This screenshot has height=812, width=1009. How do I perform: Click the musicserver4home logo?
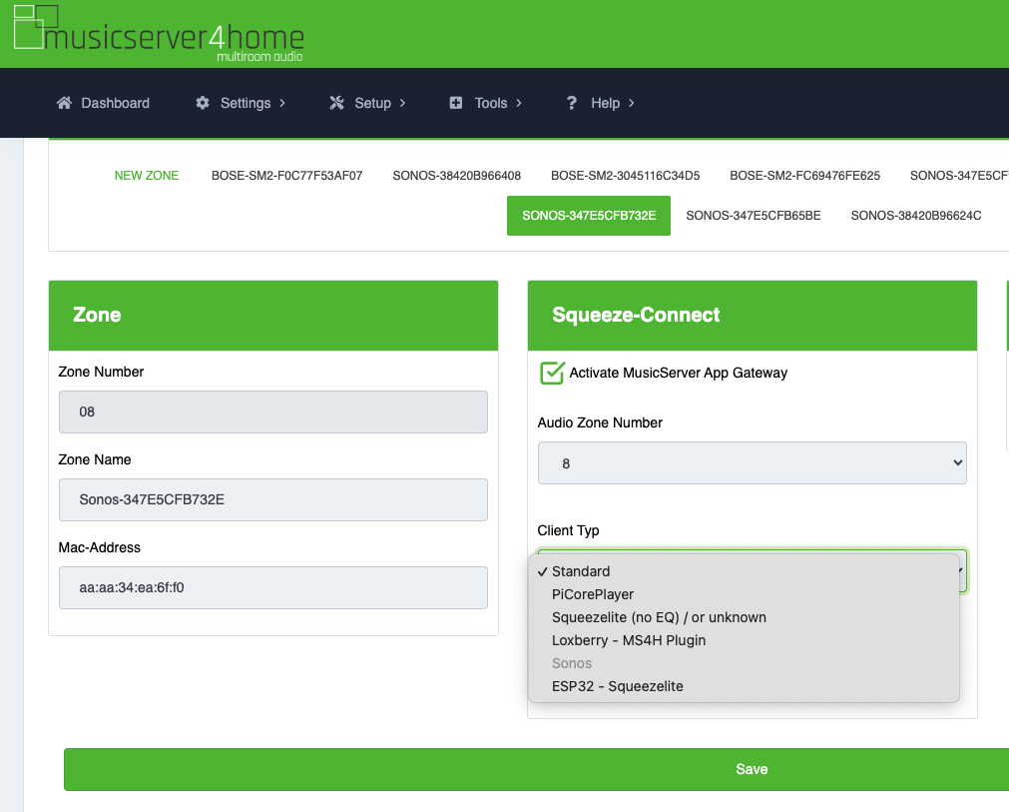click(x=158, y=33)
